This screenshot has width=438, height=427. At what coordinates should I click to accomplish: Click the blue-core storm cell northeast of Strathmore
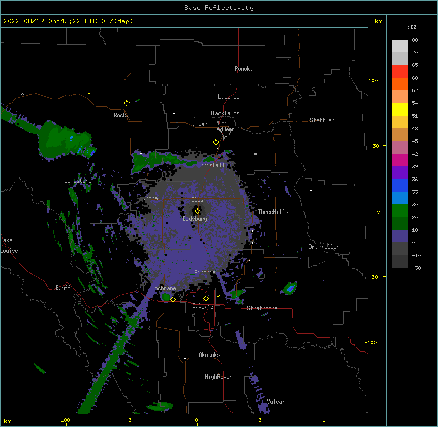pyautogui.click(x=290, y=288)
